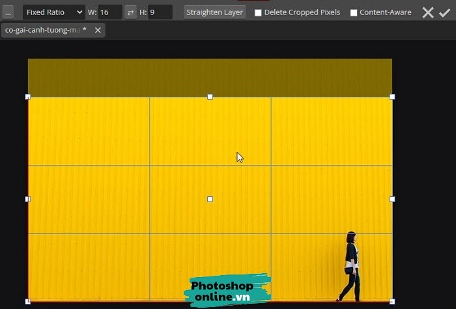Click the top-right crop corner handle
The height and width of the screenshot is (309, 456).
click(392, 96)
